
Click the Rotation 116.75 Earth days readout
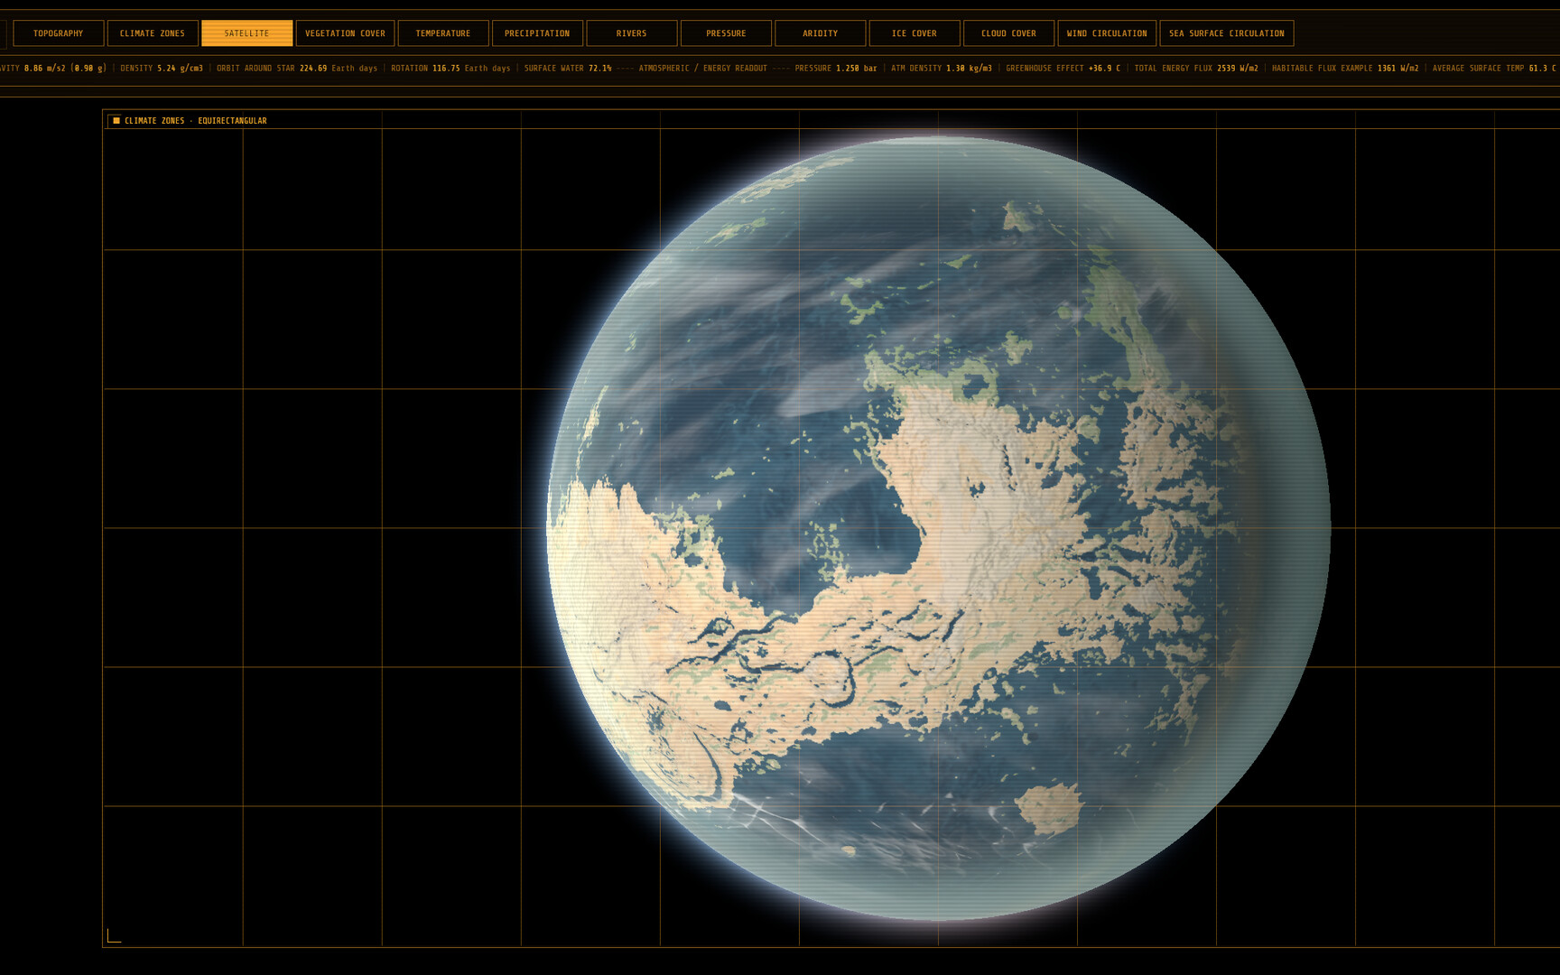click(x=450, y=69)
